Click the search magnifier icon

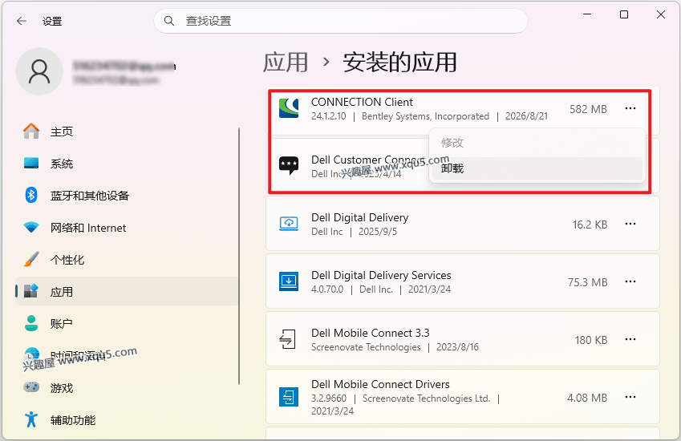click(169, 21)
